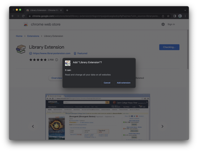Screen dimensions: 198x152
Task: Click the 2,958 ratings count
Action: click(x=51, y=60)
